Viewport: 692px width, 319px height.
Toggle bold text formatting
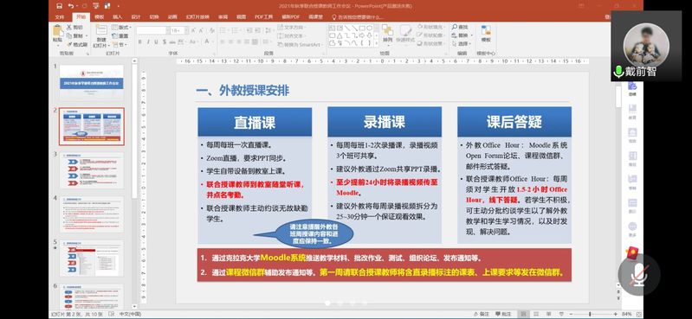140,41
